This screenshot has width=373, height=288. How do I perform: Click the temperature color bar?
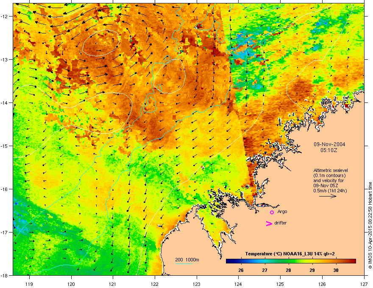[291, 261]
